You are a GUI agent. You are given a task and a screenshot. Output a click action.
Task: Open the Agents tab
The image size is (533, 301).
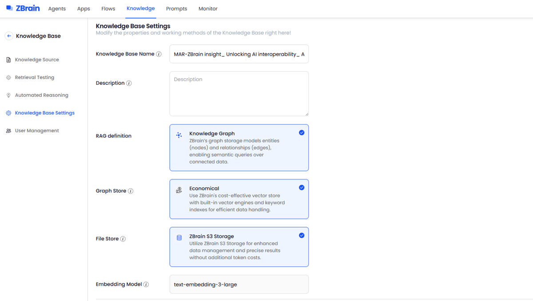pos(57,9)
